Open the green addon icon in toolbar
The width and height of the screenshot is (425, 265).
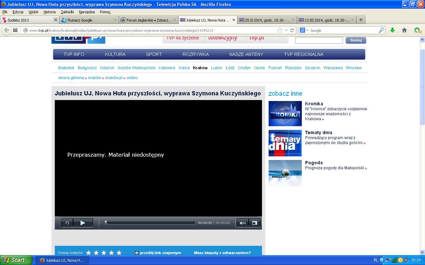[417, 30]
